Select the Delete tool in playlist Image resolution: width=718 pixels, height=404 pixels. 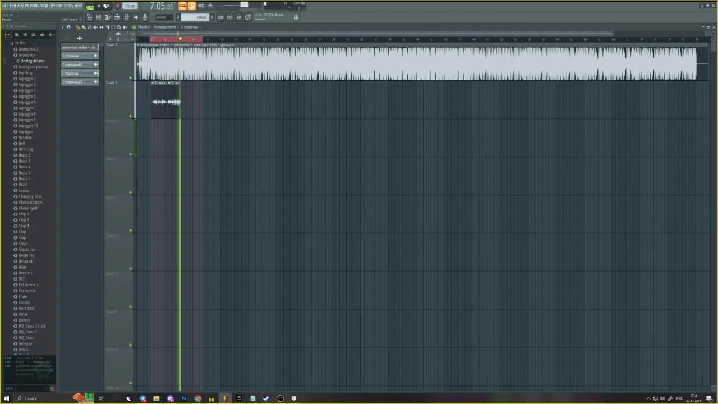[x=89, y=27]
